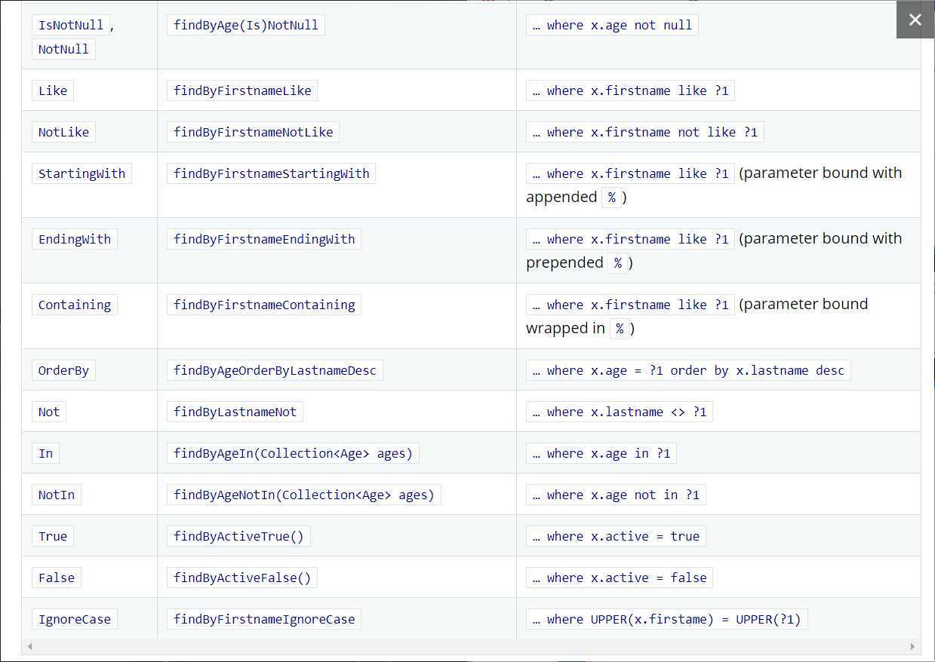The width and height of the screenshot is (935, 662).
Task: Click the JPQL snippet in the StartingWith row
Action: coord(630,173)
